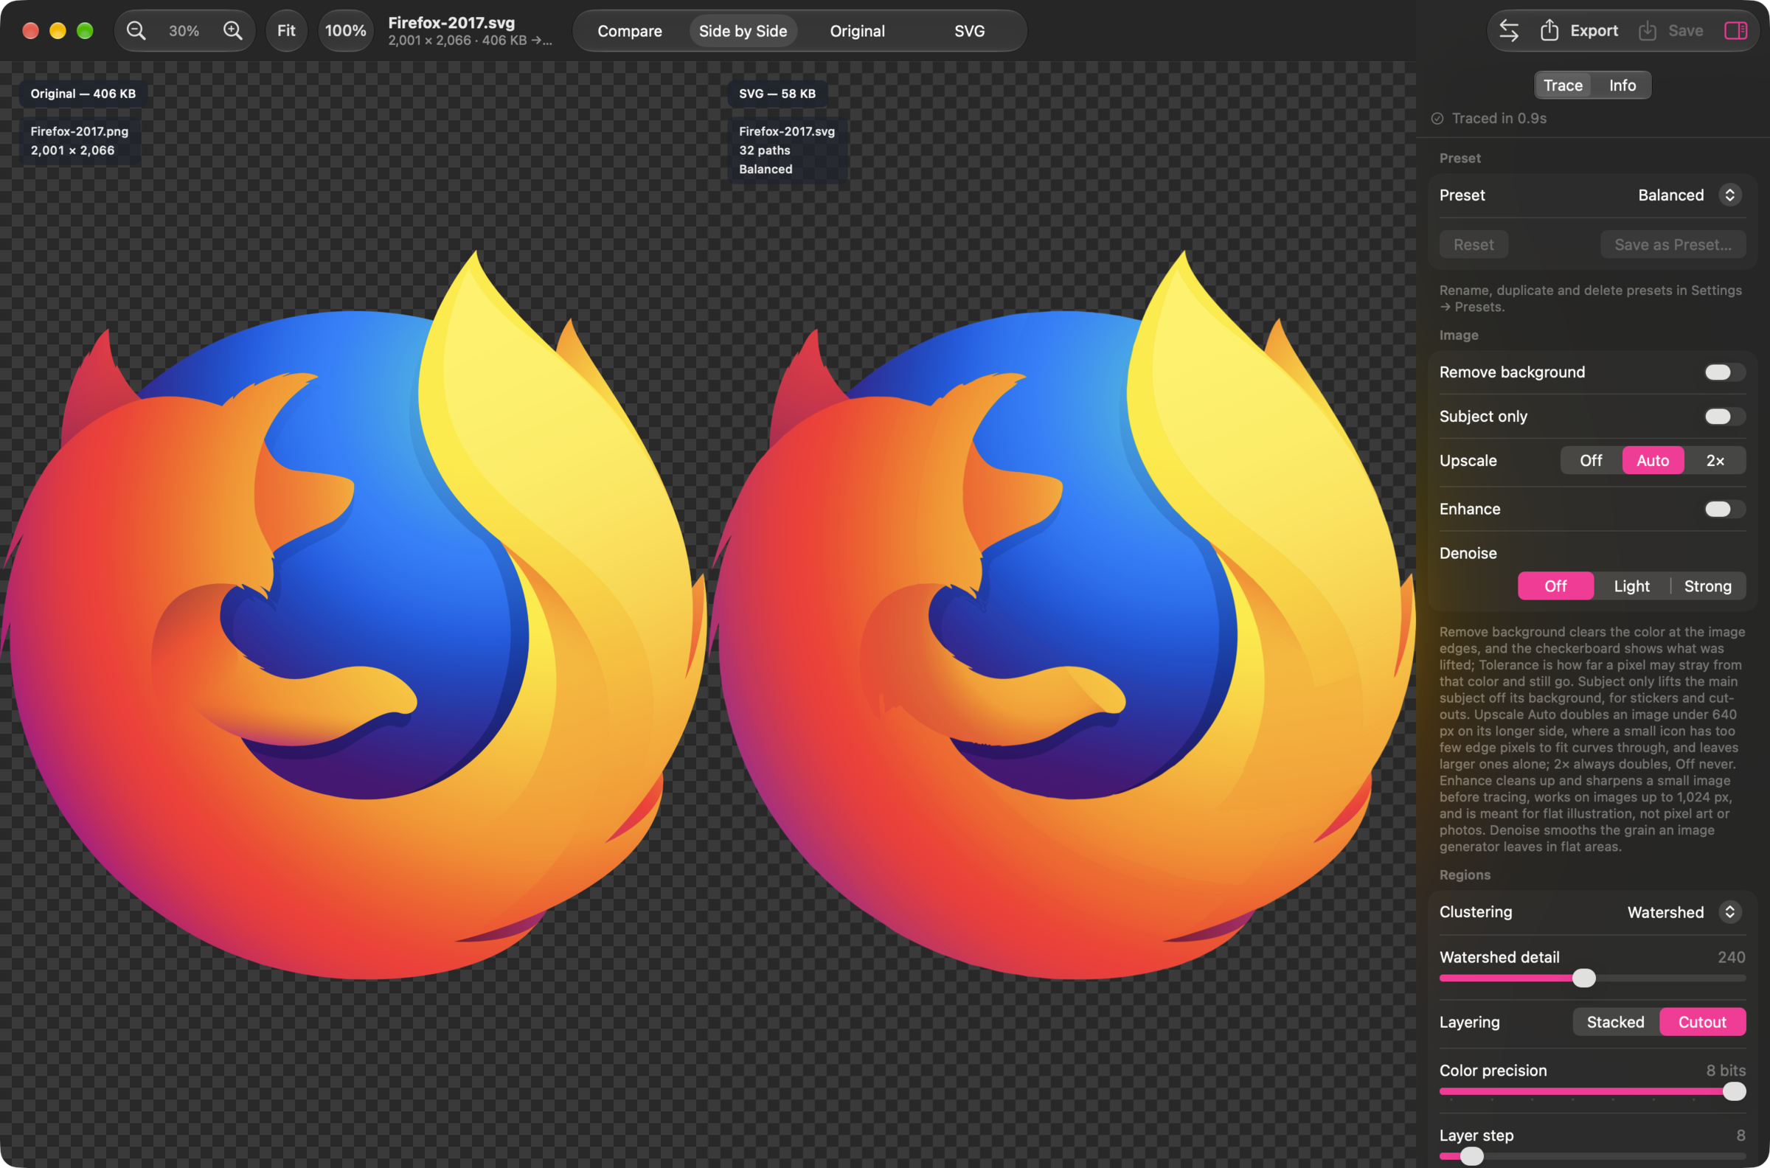Click the Watershed detail value 240
The width and height of the screenshot is (1770, 1168).
point(1730,957)
